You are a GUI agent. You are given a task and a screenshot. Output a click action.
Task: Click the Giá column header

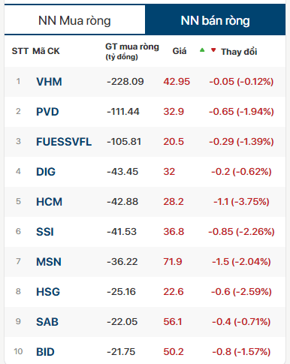tap(180, 51)
